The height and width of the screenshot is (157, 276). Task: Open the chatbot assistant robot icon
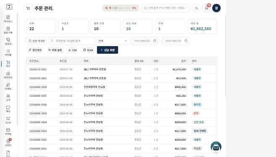[216, 147]
